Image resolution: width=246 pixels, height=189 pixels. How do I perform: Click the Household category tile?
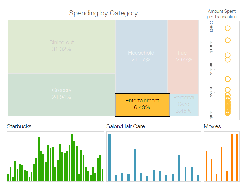click(141, 56)
